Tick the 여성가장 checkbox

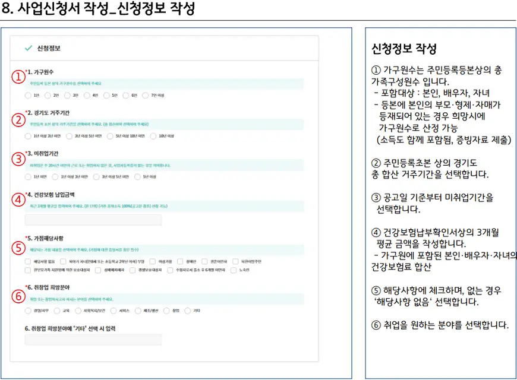(153, 261)
